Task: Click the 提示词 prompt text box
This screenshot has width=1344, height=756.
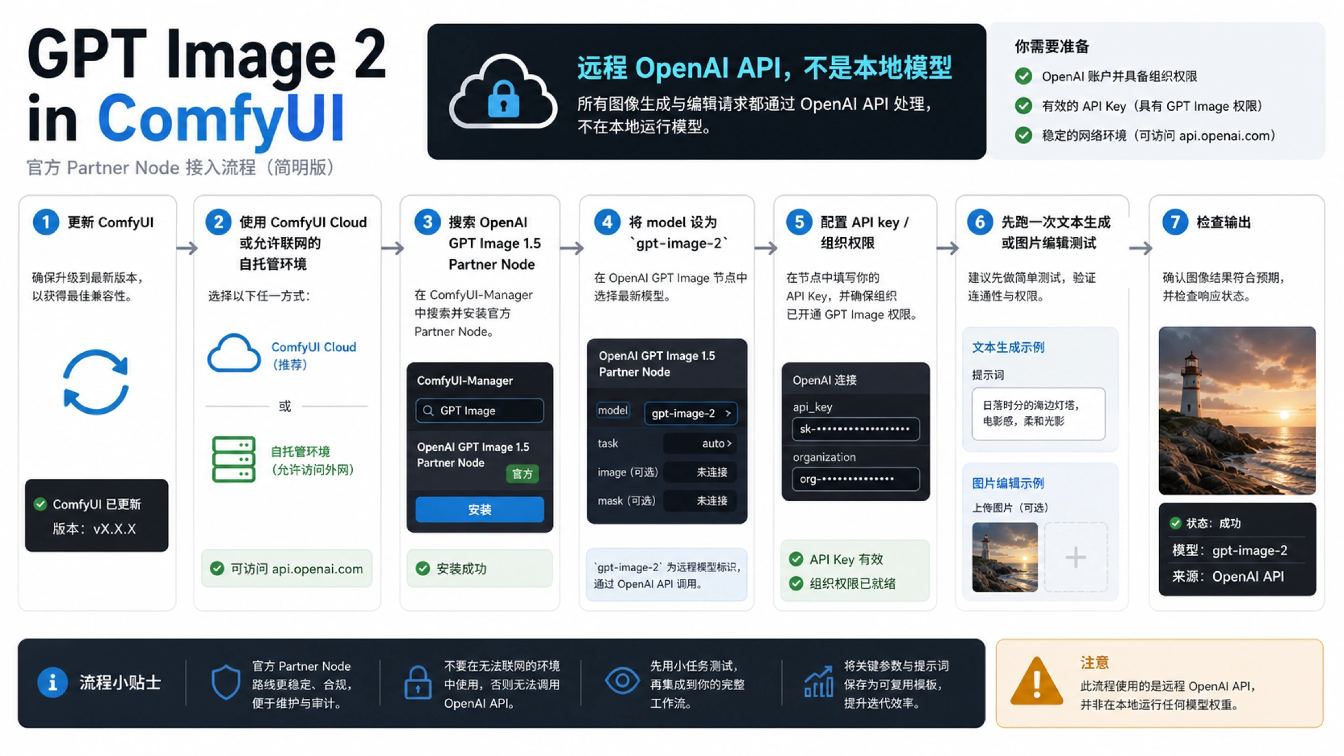Action: click(1038, 413)
